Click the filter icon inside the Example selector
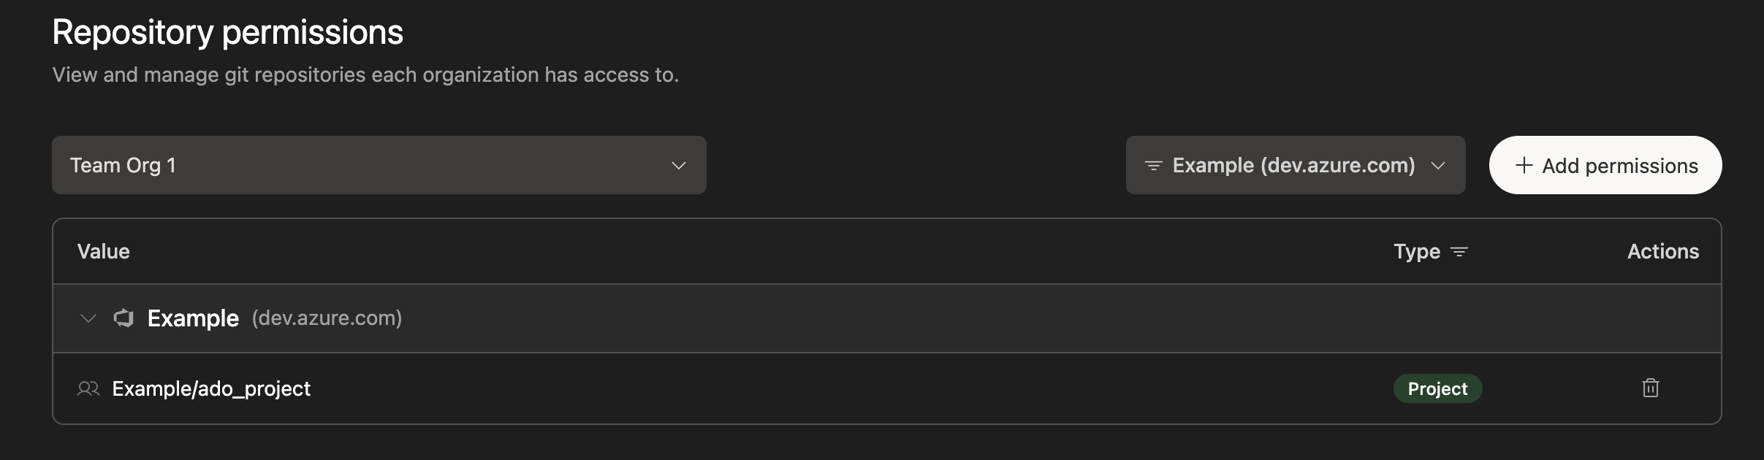Screen dimensions: 1764x460 (1154, 165)
